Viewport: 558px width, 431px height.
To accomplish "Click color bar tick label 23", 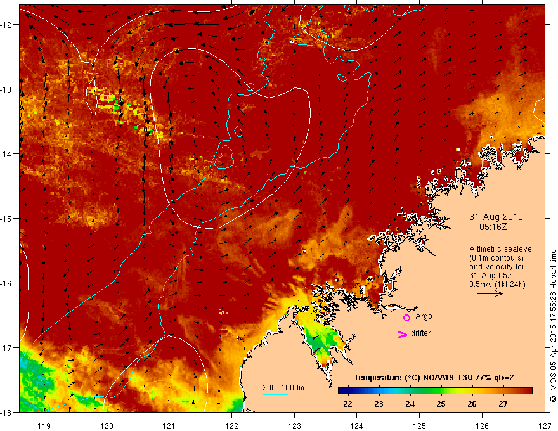I will (379, 404).
